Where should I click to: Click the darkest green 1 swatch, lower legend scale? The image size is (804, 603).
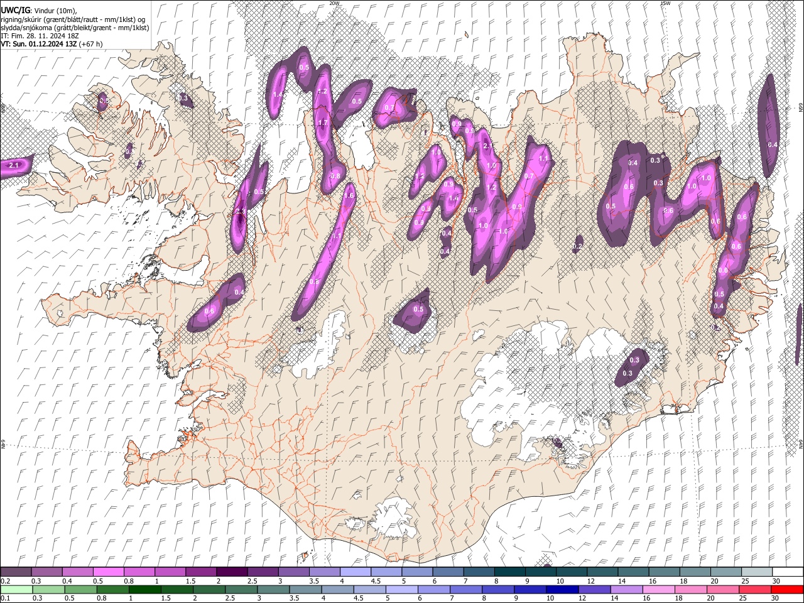(x=144, y=589)
